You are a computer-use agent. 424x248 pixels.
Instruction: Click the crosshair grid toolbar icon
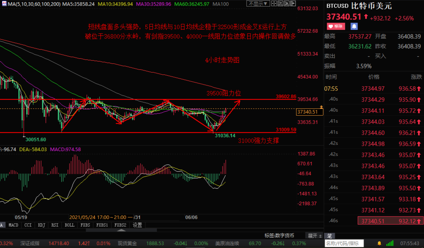[x=274, y=4]
